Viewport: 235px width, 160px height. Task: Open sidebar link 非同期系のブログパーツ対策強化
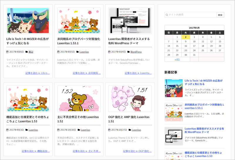pyautogui.click(x=204, y=106)
